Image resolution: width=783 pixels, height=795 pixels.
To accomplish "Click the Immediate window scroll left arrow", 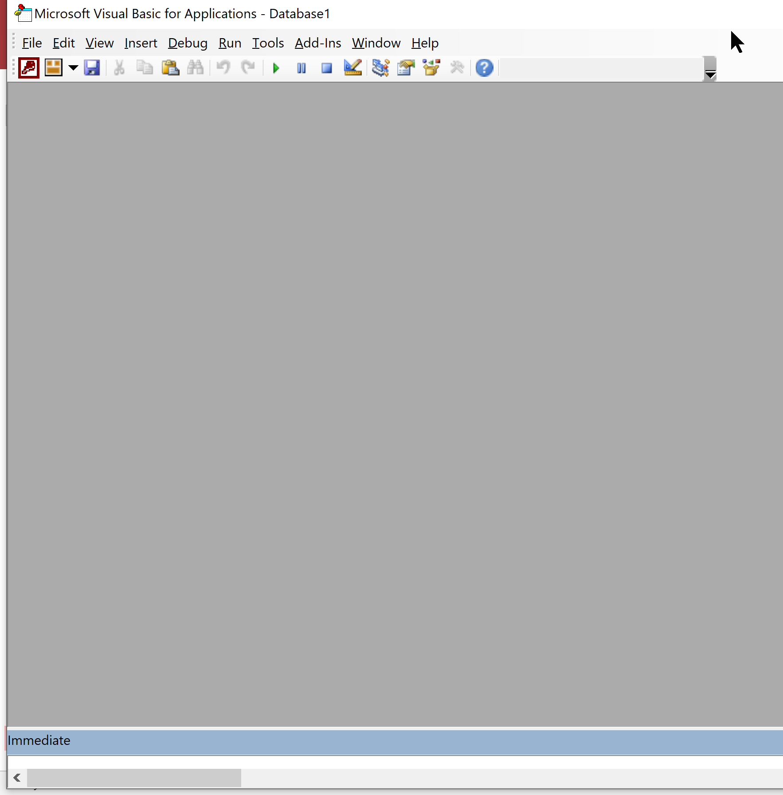I will (17, 778).
